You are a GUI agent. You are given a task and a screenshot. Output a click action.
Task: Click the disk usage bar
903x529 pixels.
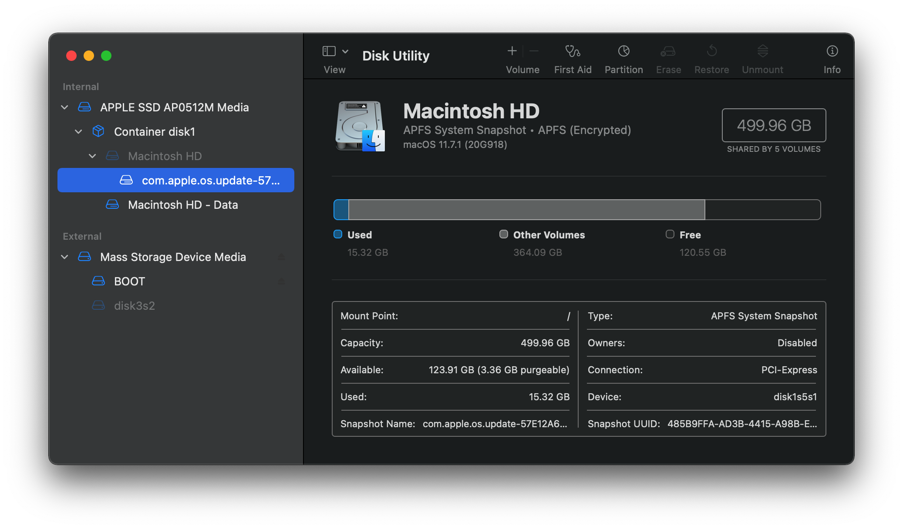tap(576, 210)
